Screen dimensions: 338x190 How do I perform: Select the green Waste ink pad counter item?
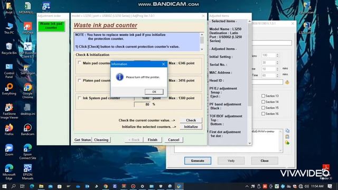click(51, 26)
